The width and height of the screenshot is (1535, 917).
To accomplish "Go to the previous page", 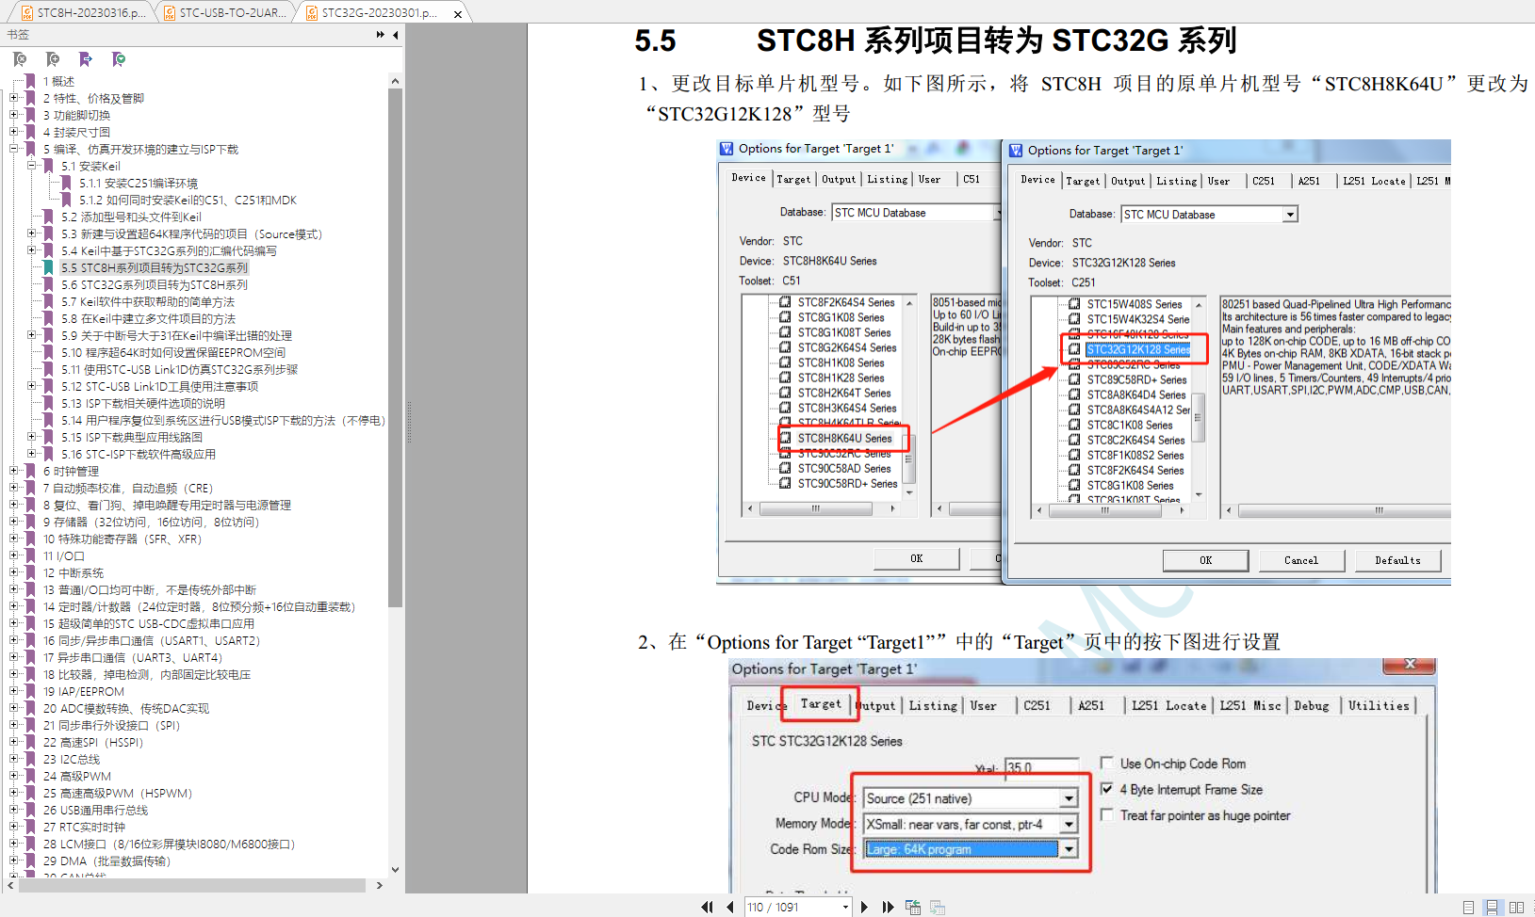I will tap(730, 907).
